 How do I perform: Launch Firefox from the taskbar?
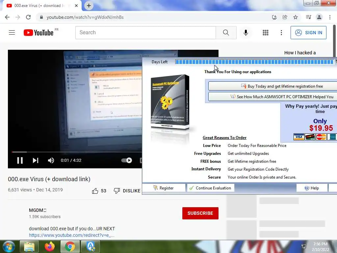(50, 246)
